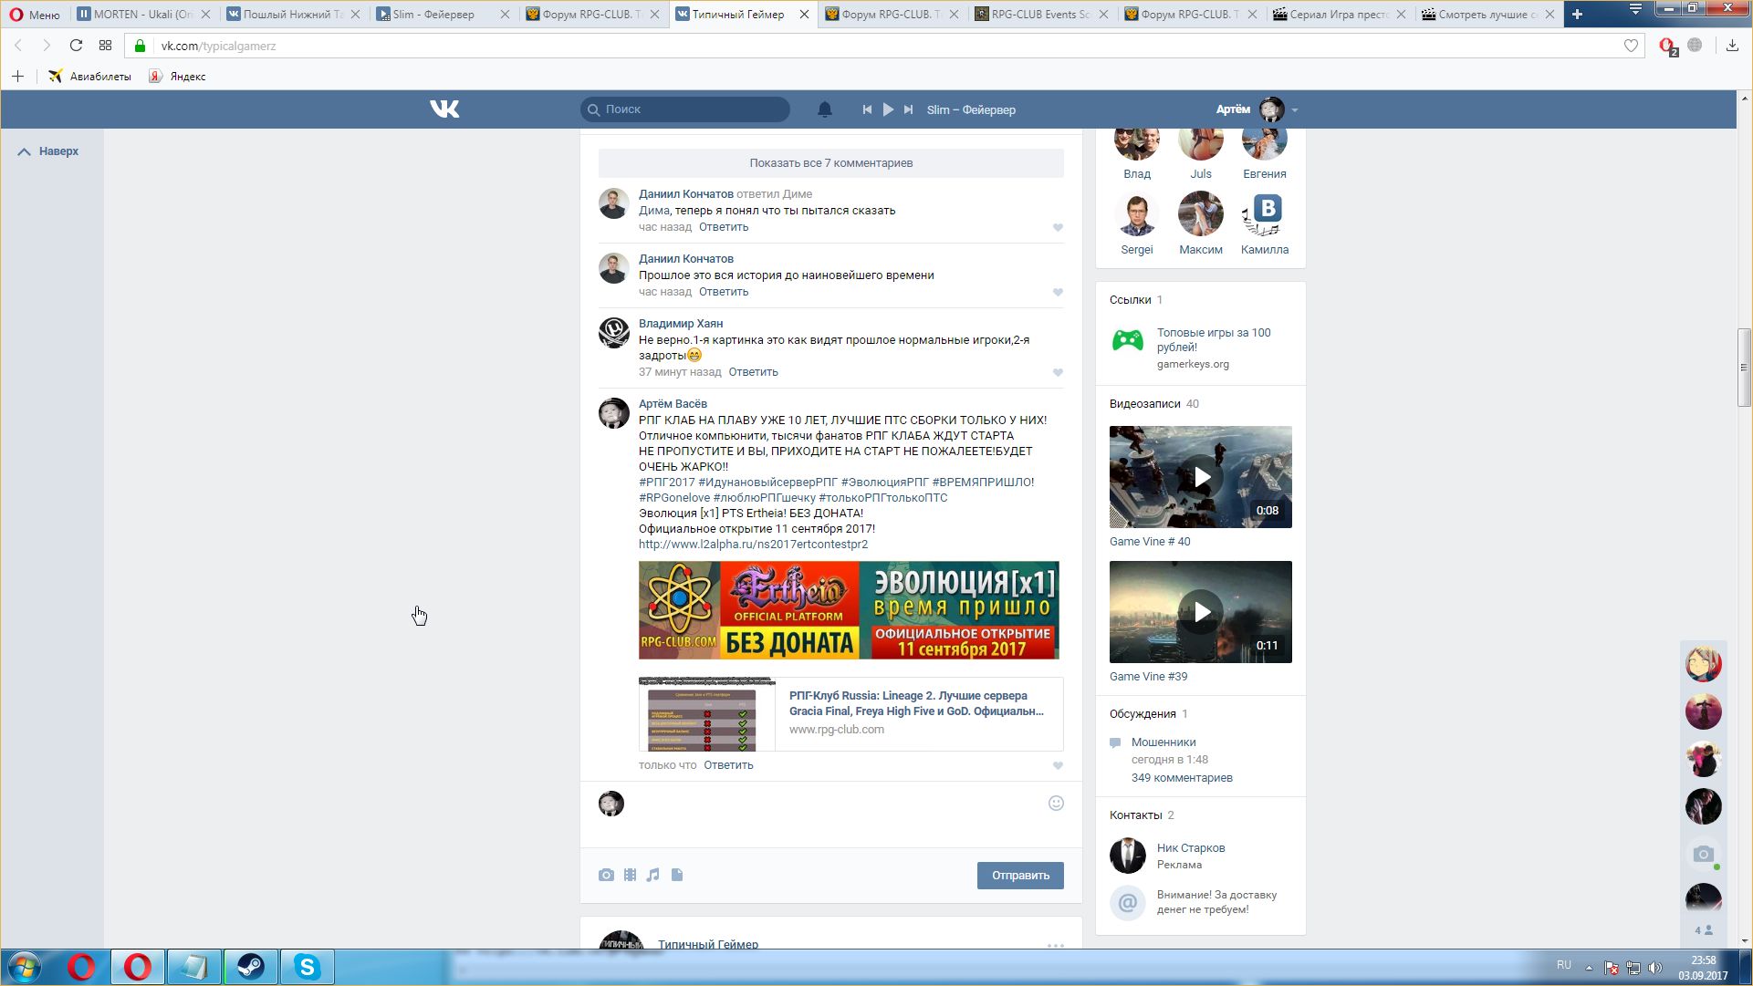The height and width of the screenshot is (986, 1753).
Task: Open the #РПГ2017 hashtag
Action: (x=666, y=483)
